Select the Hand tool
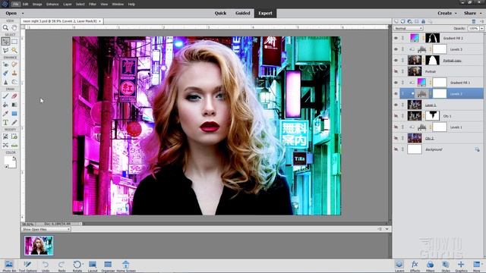This screenshot has width=486, height=273. click(x=14, y=27)
